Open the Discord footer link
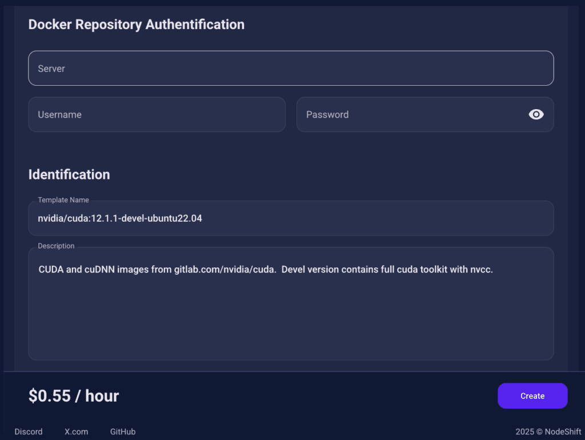This screenshot has width=585, height=440. [29, 432]
